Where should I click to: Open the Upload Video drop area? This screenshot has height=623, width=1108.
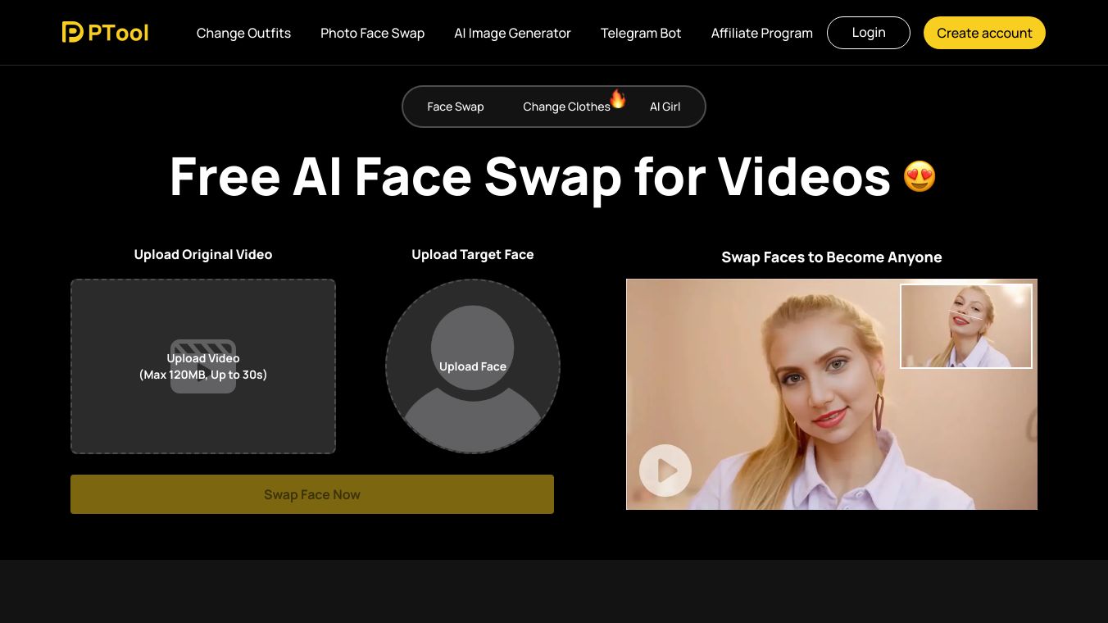[x=203, y=366]
